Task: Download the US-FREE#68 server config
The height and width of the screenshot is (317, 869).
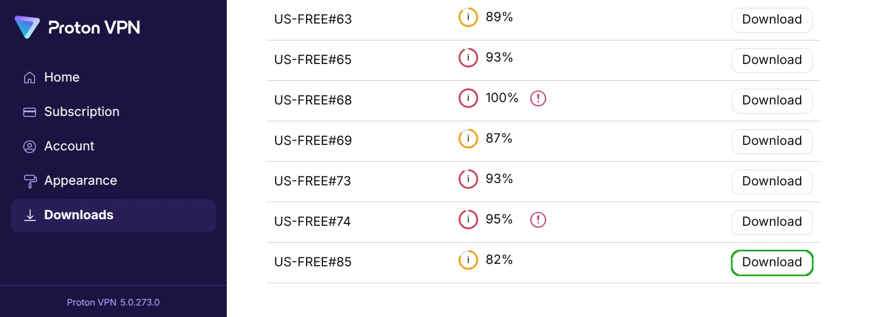Action: (772, 101)
